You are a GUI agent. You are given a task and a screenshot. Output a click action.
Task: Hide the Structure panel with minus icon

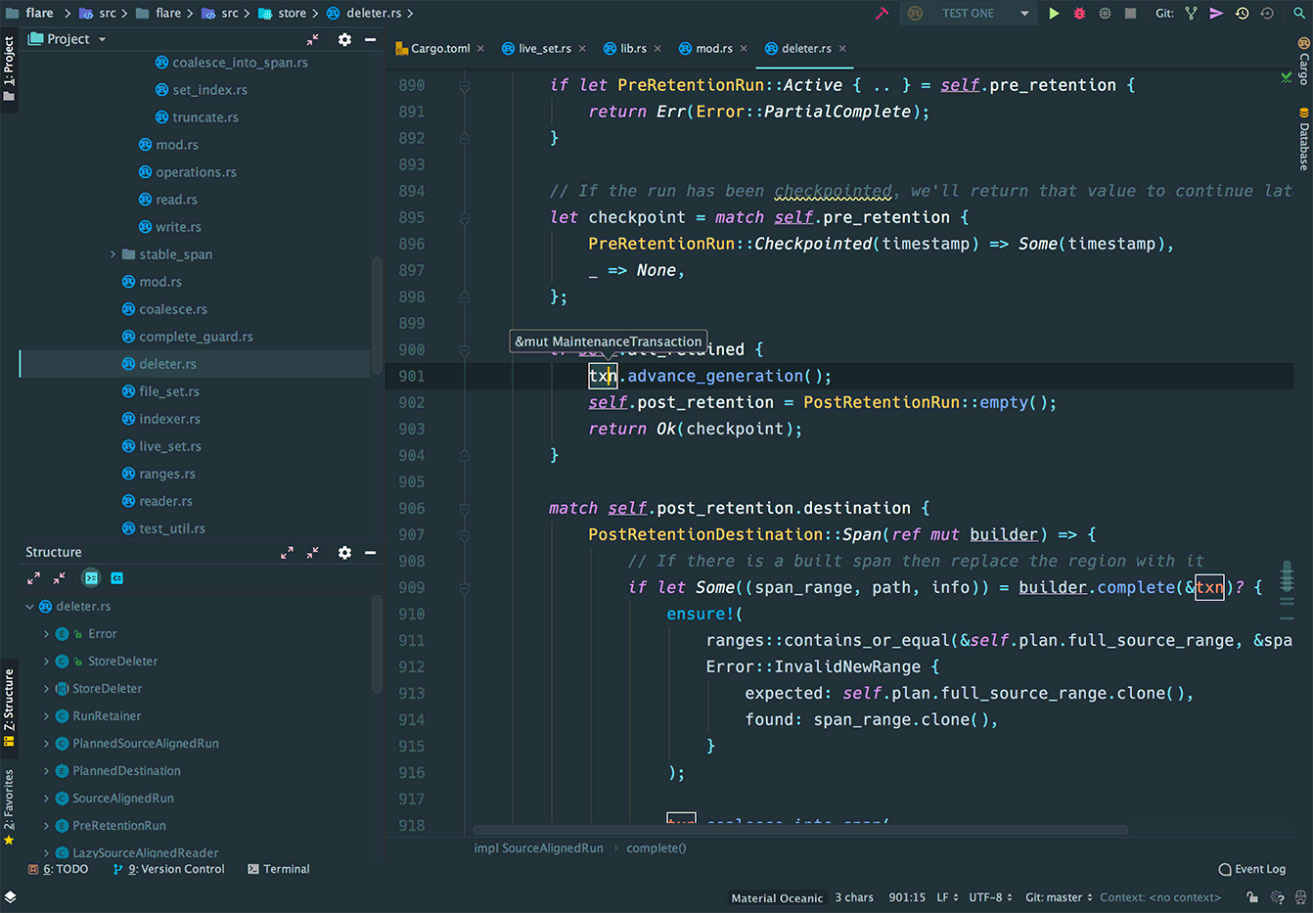(x=371, y=552)
